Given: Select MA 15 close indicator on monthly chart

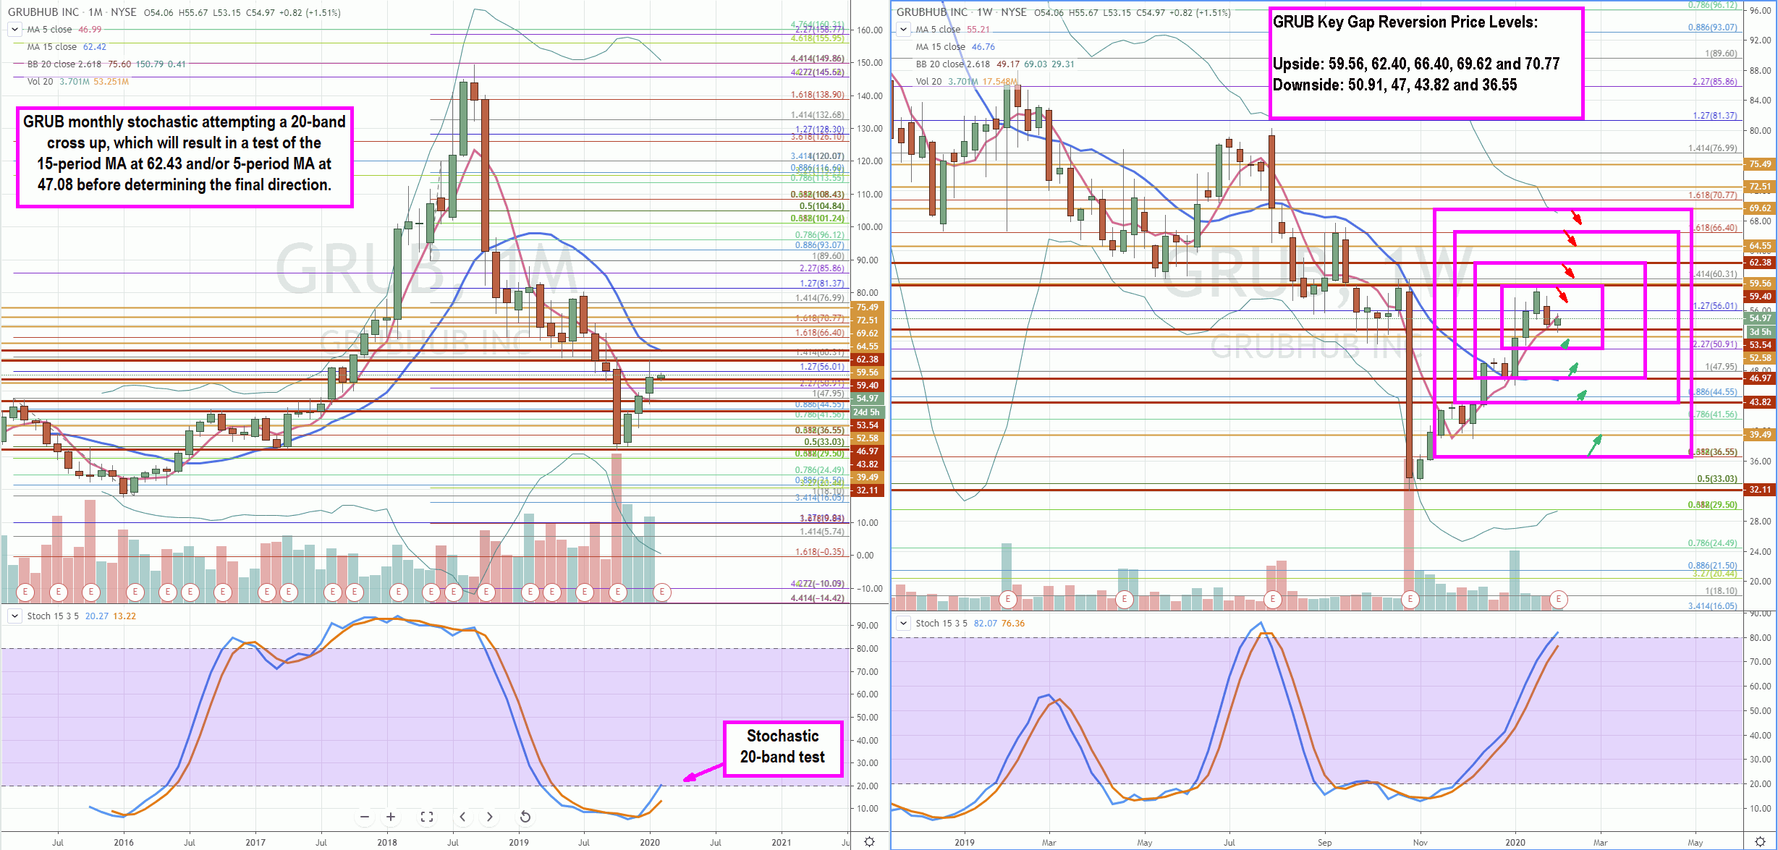Looking at the screenshot, I should (51, 47).
